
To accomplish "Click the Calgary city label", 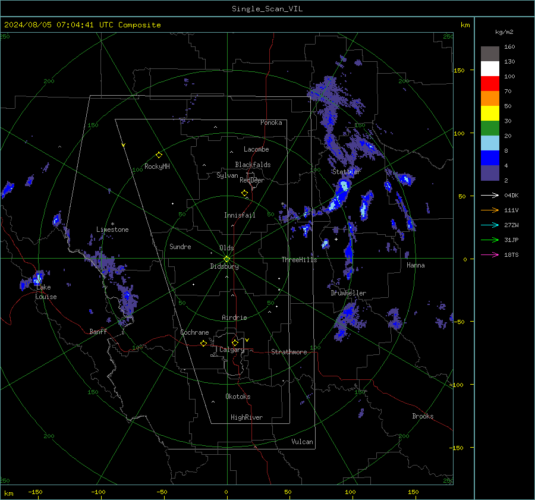I will point(232,350).
